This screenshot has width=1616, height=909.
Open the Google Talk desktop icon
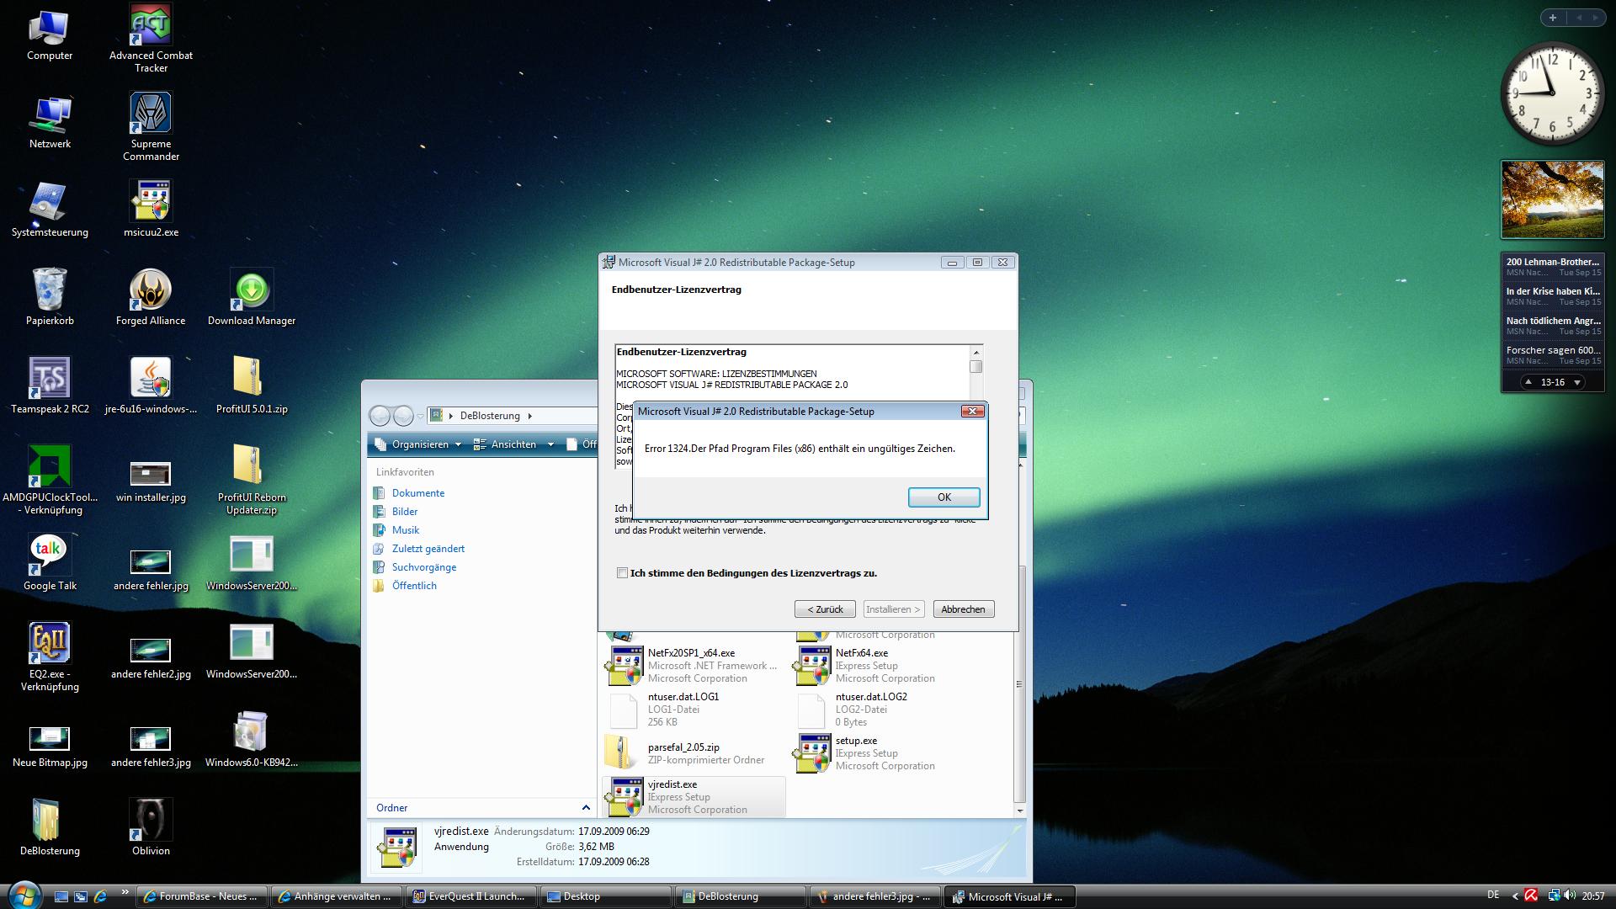[x=50, y=555]
